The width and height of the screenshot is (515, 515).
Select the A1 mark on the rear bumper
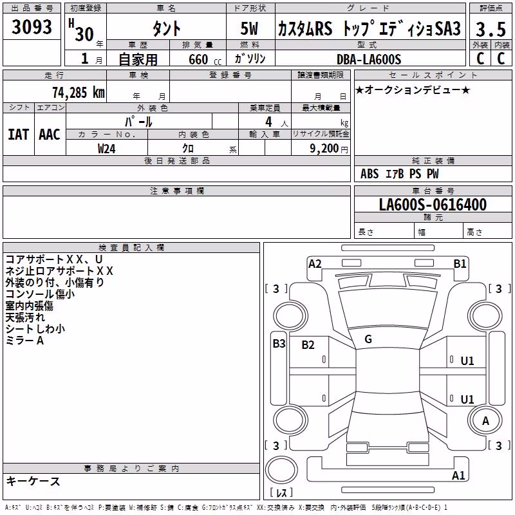point(458,475)
